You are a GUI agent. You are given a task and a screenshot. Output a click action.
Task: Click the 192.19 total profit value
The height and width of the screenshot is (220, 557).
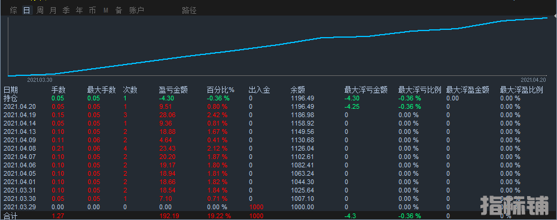click(x=170, y=216)
